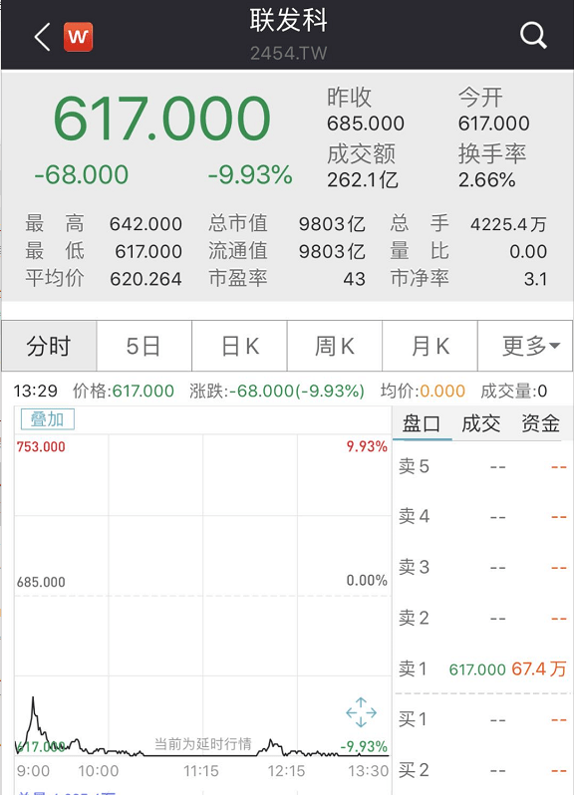574x795 pixels.
Task: Switch to the 日K tab
Action: (239, 346)
